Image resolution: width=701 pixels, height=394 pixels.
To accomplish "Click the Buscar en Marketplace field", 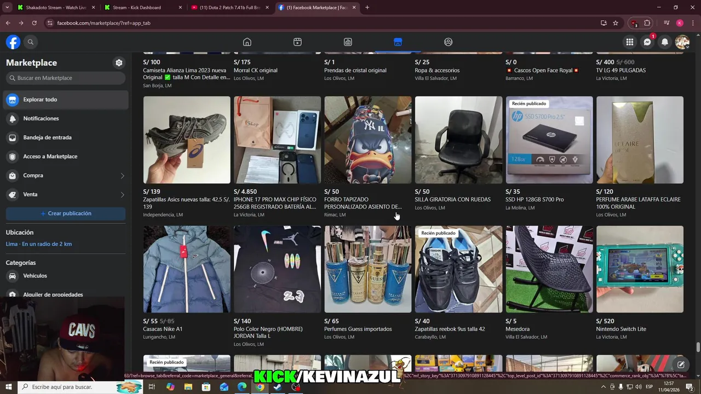I will tap(66, 78).
